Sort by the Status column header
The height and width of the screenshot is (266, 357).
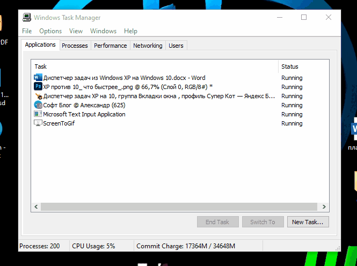click(x=304, y=66)
